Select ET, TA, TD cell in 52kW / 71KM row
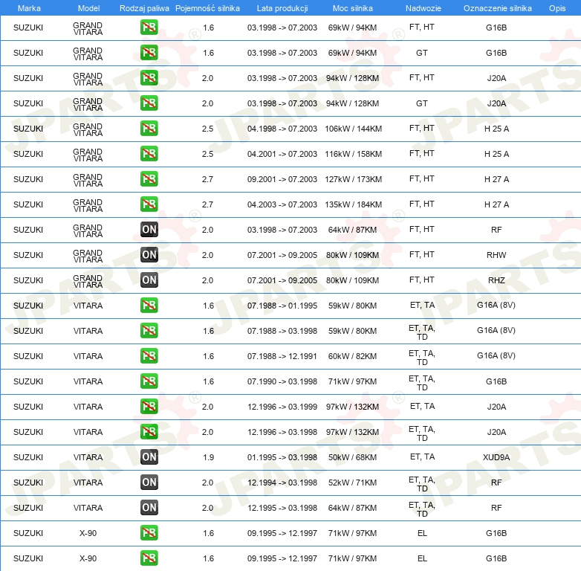 pos(422,484)
